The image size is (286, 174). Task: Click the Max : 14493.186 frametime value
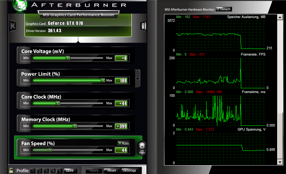coord(209,92)
